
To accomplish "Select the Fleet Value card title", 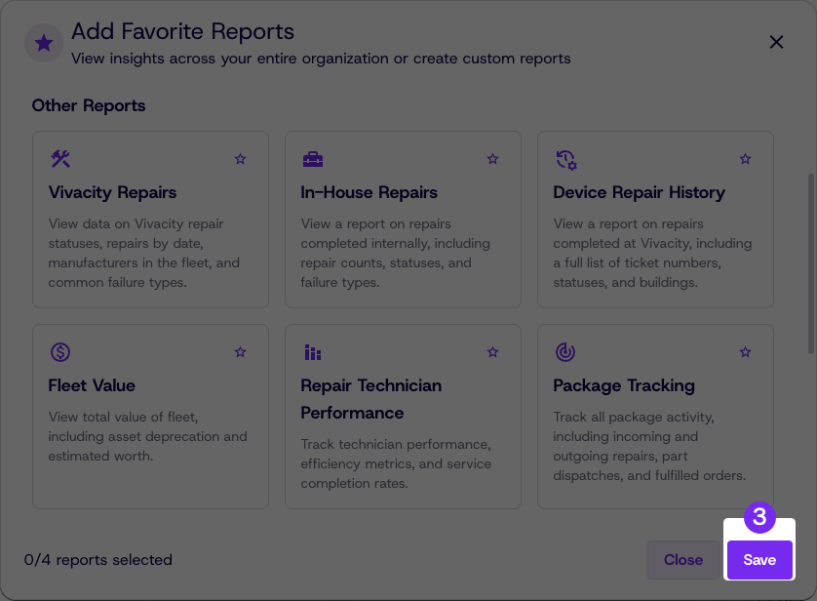I will [92, 385].
